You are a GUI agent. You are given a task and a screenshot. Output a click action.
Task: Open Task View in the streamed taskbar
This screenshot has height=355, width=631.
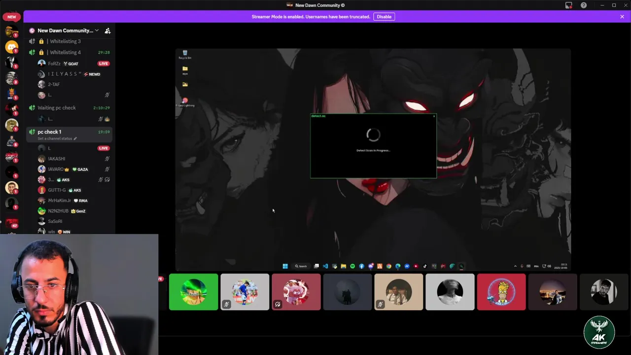[316, 266]
